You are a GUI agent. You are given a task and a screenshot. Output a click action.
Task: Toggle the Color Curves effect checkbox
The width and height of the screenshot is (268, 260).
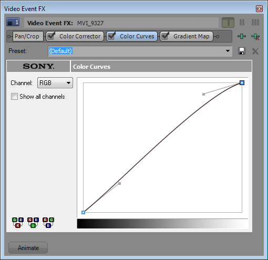(x=111, y=36)
